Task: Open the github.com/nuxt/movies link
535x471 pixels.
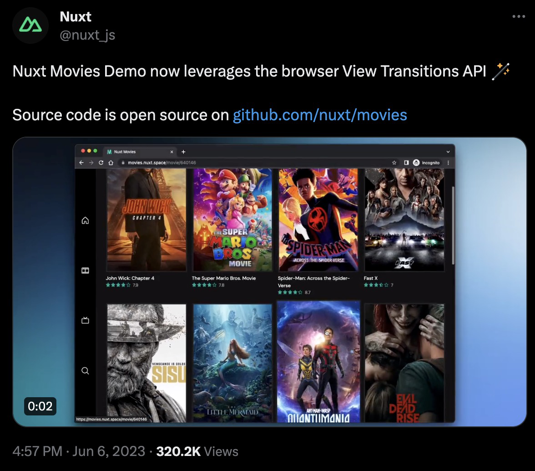Action: (x=320, y=115)
